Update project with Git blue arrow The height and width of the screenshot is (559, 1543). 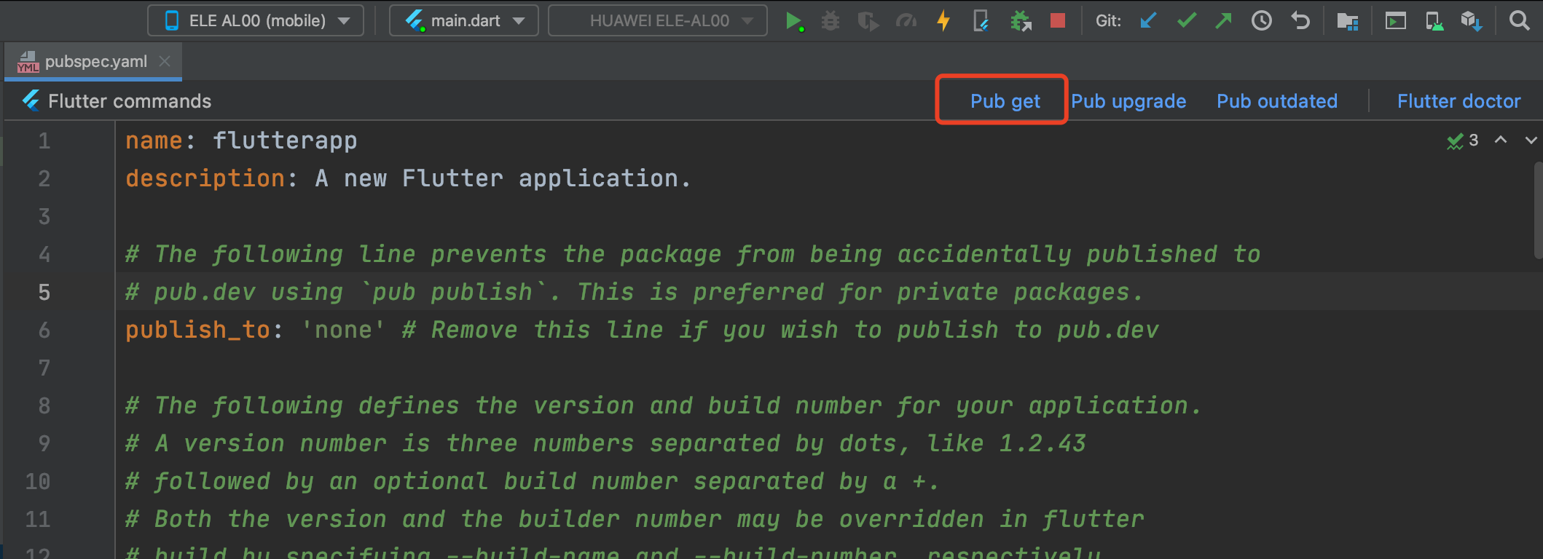[1148, 21]
